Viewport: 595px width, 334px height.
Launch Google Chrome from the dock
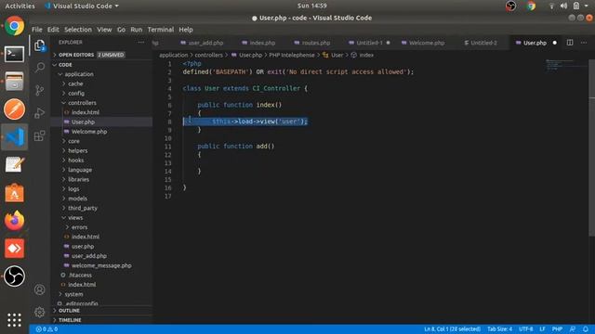coord(15,26)
